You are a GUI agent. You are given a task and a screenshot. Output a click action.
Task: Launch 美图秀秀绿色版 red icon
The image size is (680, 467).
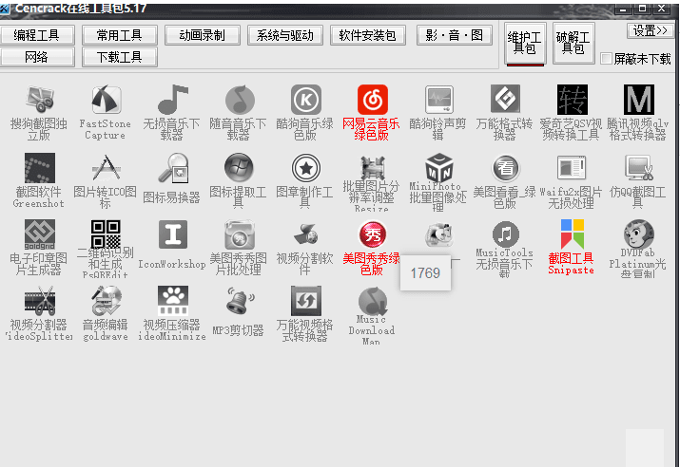373,234
